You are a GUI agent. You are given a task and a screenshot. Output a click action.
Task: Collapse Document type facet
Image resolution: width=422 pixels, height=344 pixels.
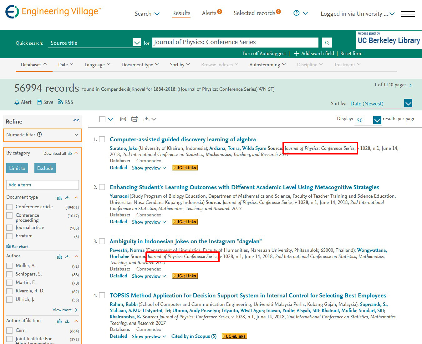[76, 198]
